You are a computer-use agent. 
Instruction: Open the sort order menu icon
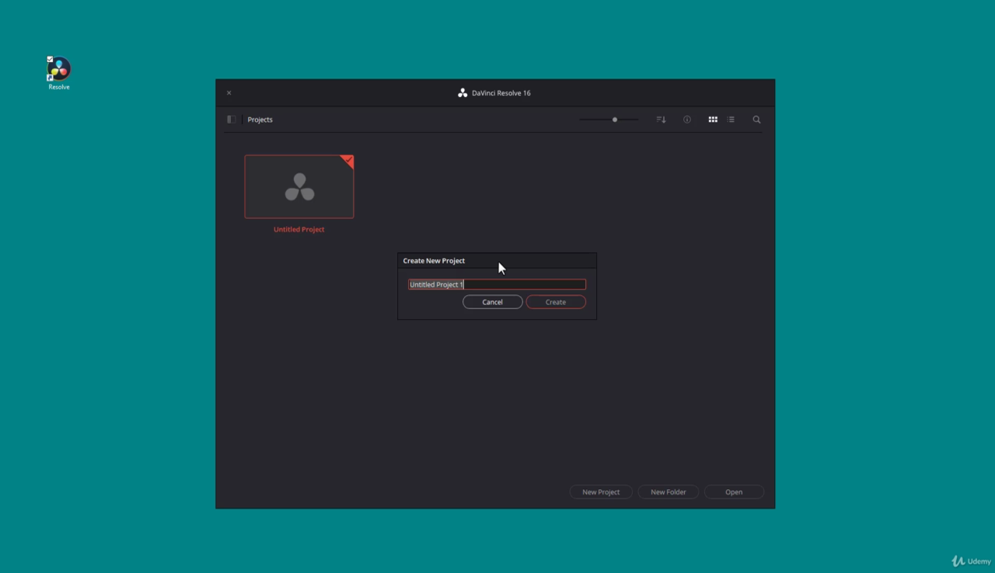661,120
